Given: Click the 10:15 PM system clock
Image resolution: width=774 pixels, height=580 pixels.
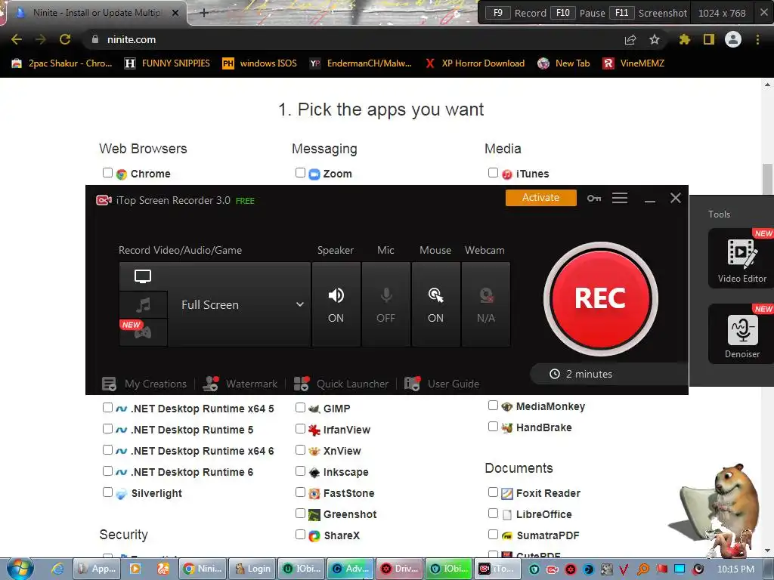Looking at the screenshot, I should click(735, 569).
